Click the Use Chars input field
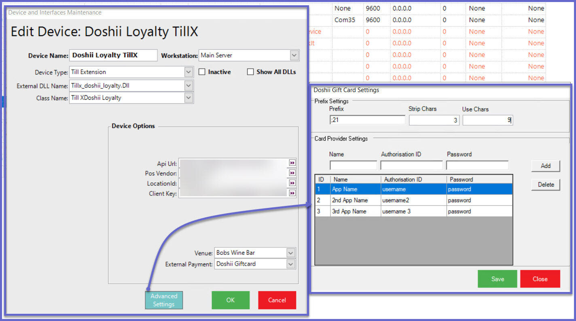 point(488,120)
